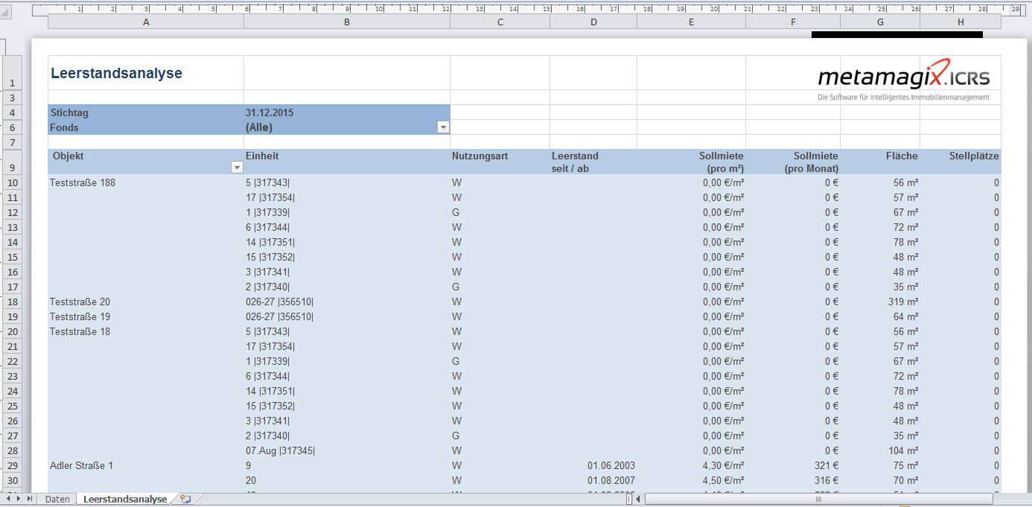
Task: Select column F header
Action: (793, 22)
